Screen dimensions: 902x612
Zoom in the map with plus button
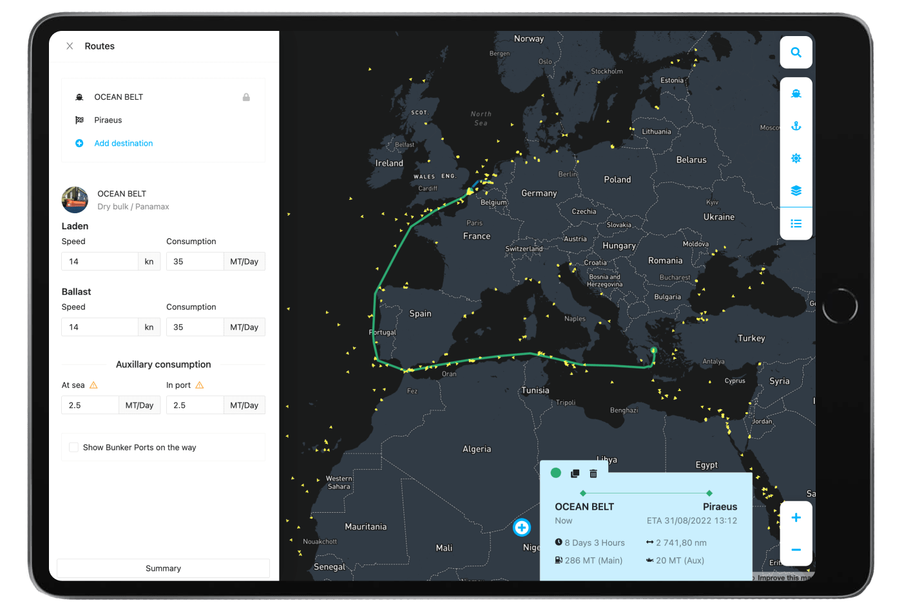point(796,518)
